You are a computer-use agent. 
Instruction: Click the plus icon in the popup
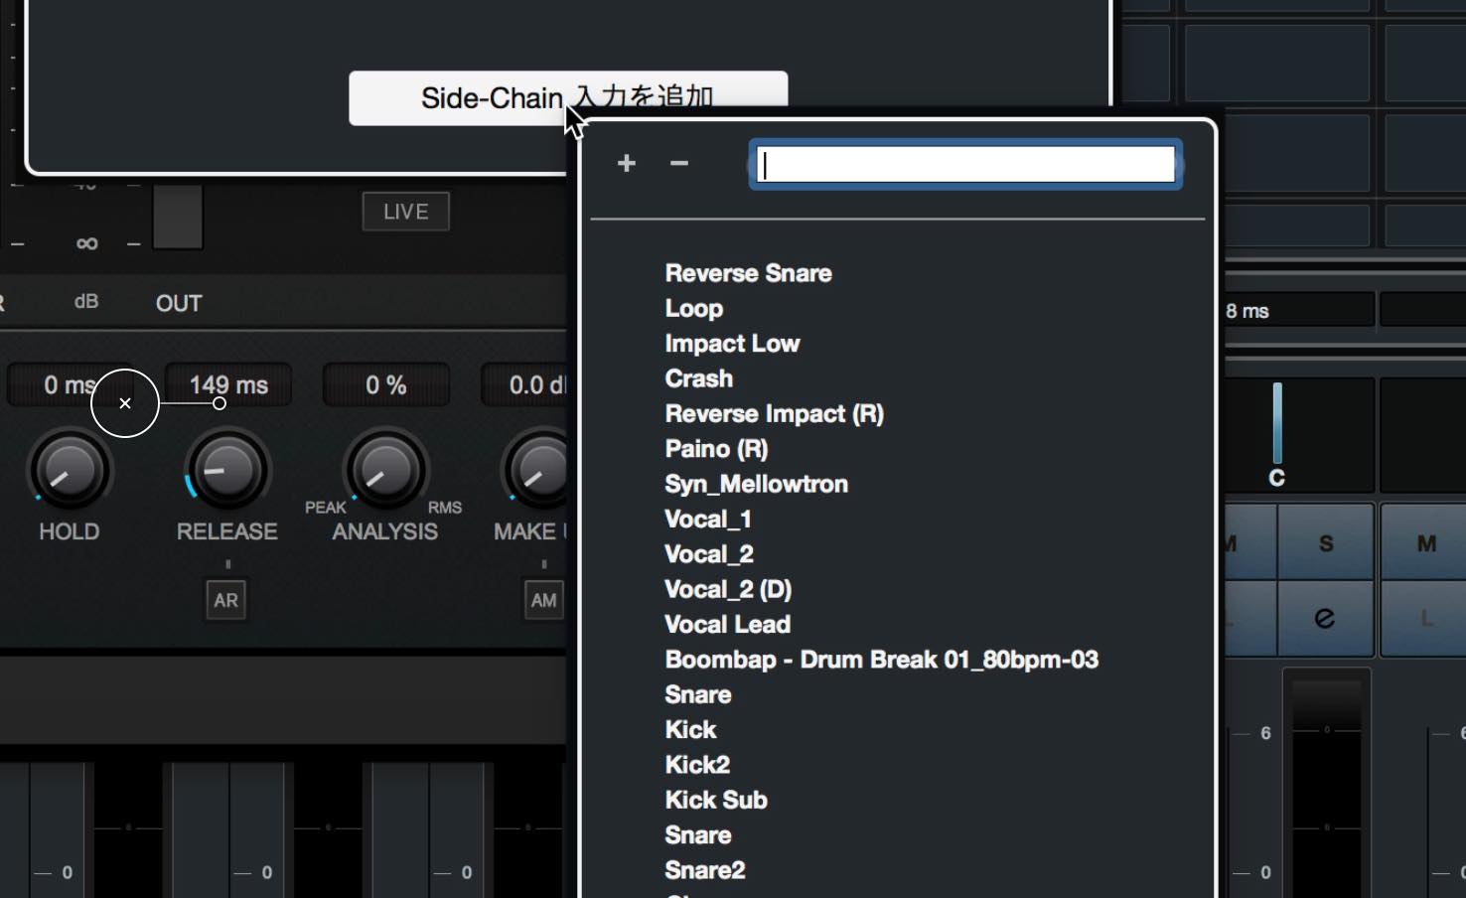point(626,163)
